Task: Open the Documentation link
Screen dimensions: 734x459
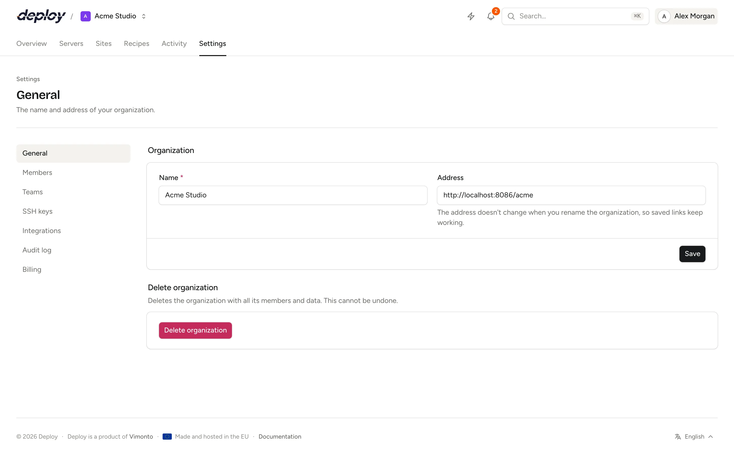Action: 280,437
